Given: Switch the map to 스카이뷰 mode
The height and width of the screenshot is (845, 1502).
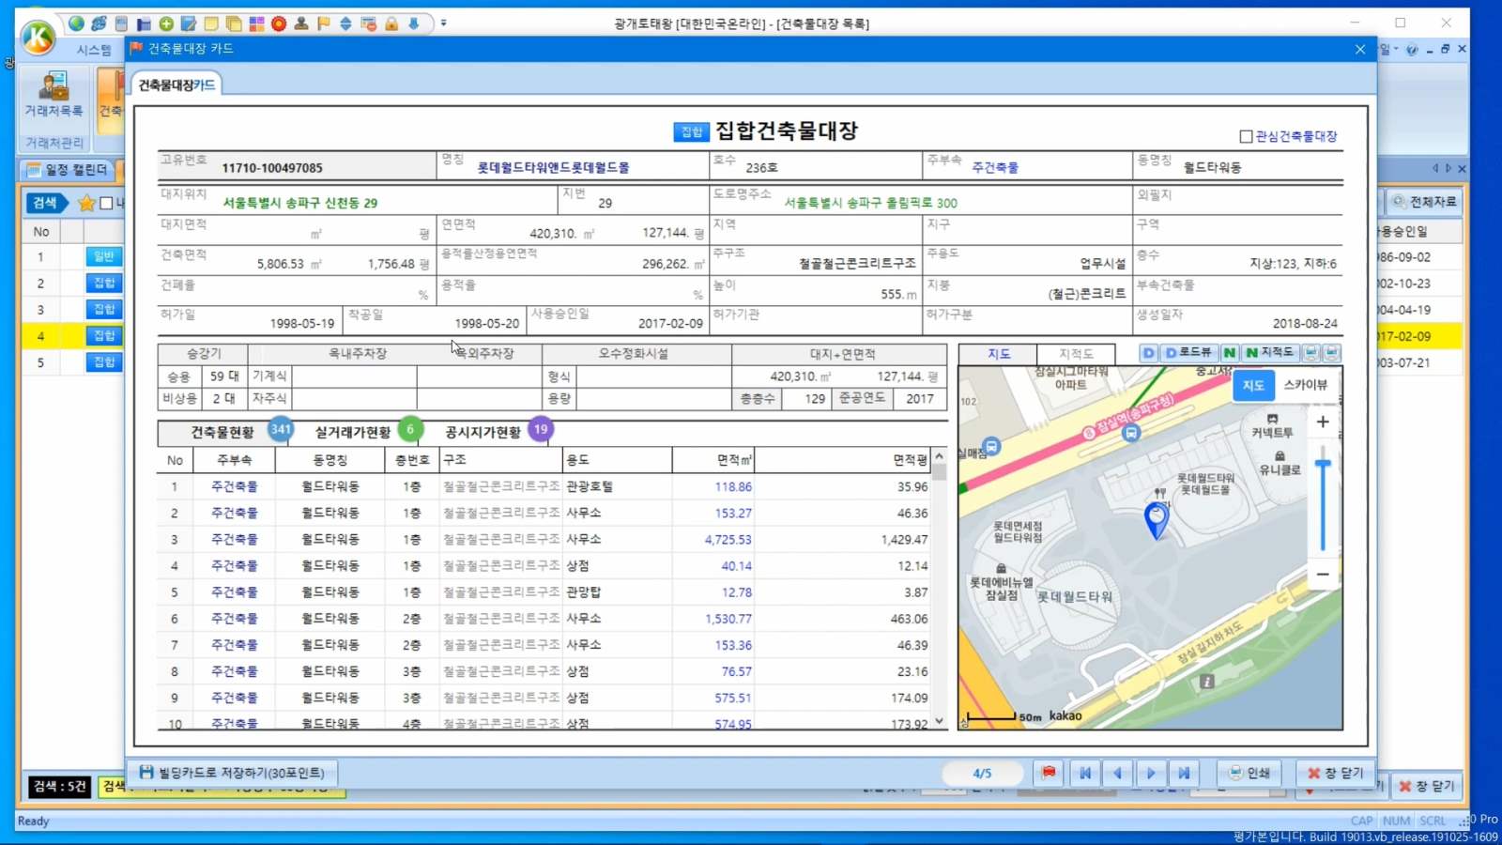Looking at the screenshot, I should pyautogui.click(x=1305, y=385).
